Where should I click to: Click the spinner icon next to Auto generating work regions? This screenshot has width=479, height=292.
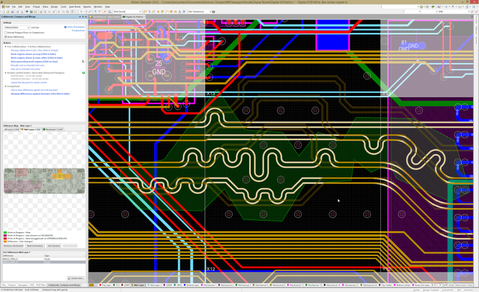[83, 61]
